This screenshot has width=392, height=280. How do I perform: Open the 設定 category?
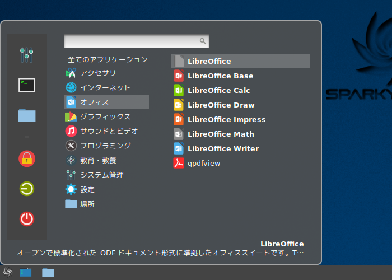(x=106, y=189)
